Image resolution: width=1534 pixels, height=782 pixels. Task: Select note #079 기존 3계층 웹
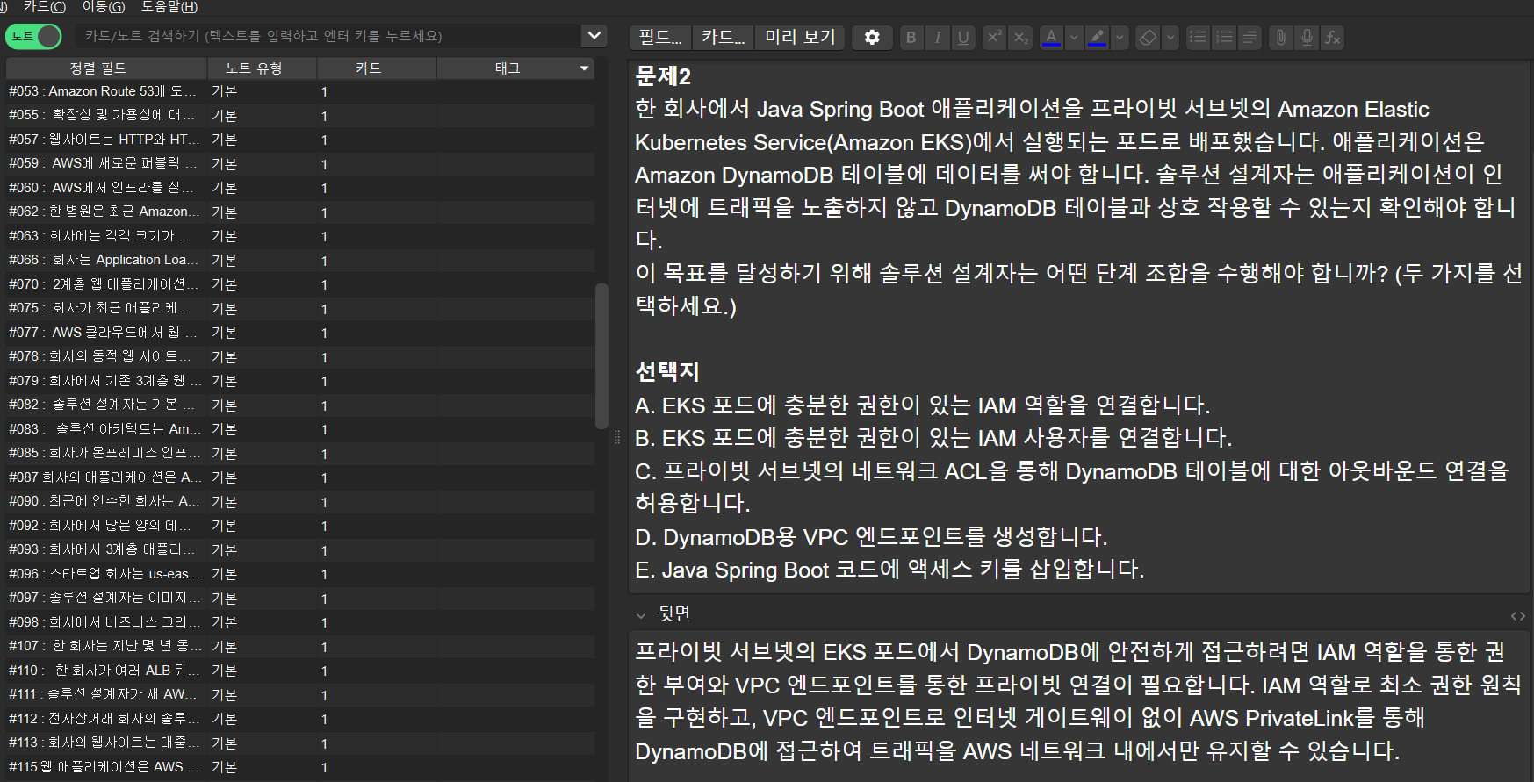[x=299, y=381]
